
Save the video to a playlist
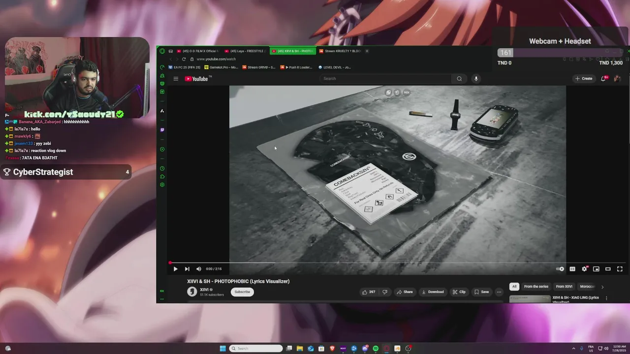click(x=481, y=292)
